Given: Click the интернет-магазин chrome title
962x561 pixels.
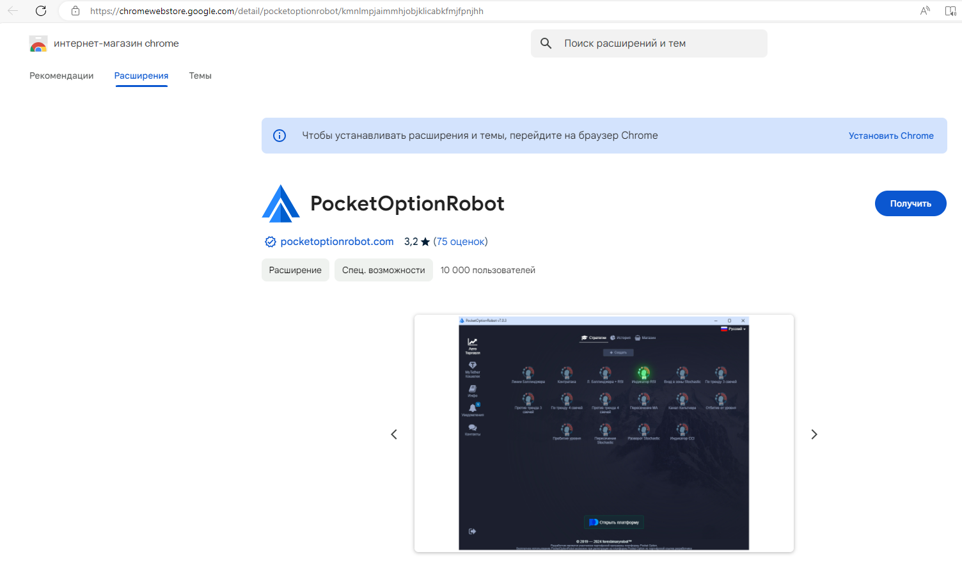Looking at the screenshot, I should pos(116,43).
